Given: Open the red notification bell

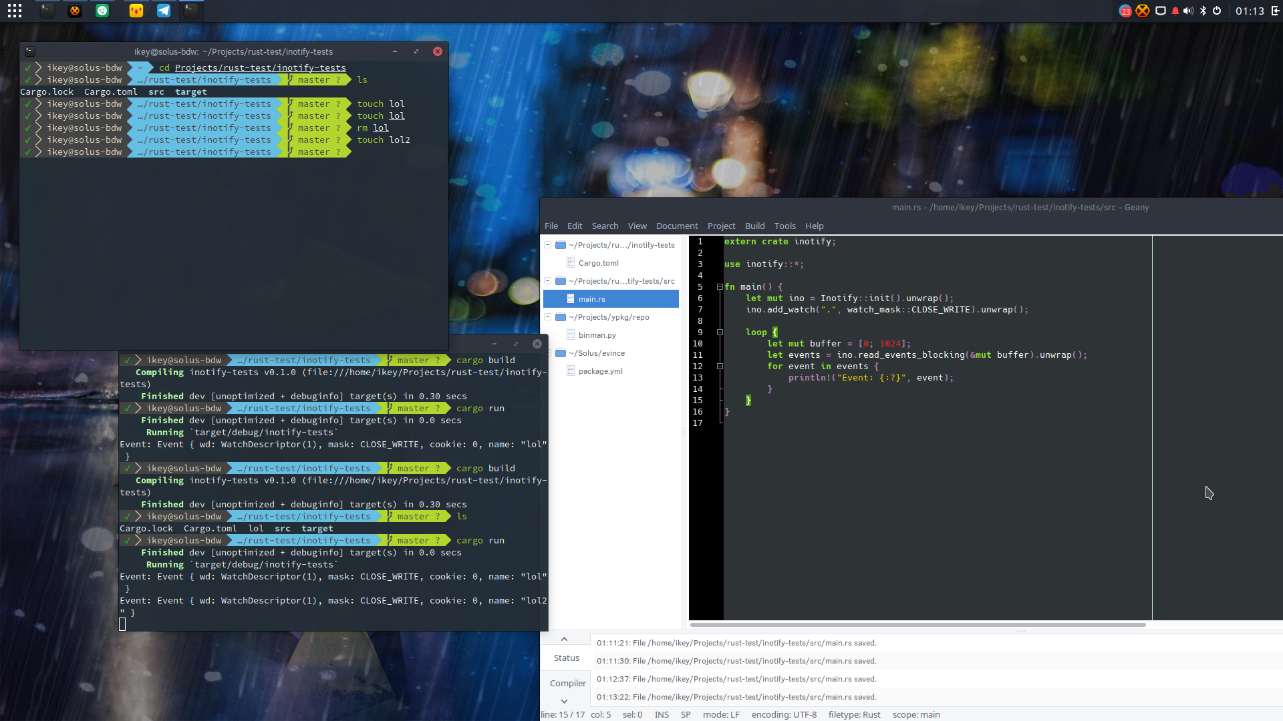Looking at the screenshot, I should pyautogui.click(x=1175, y=11).
